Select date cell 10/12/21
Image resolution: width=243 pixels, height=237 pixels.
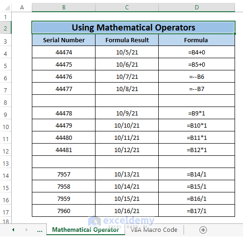pos(127,150)
